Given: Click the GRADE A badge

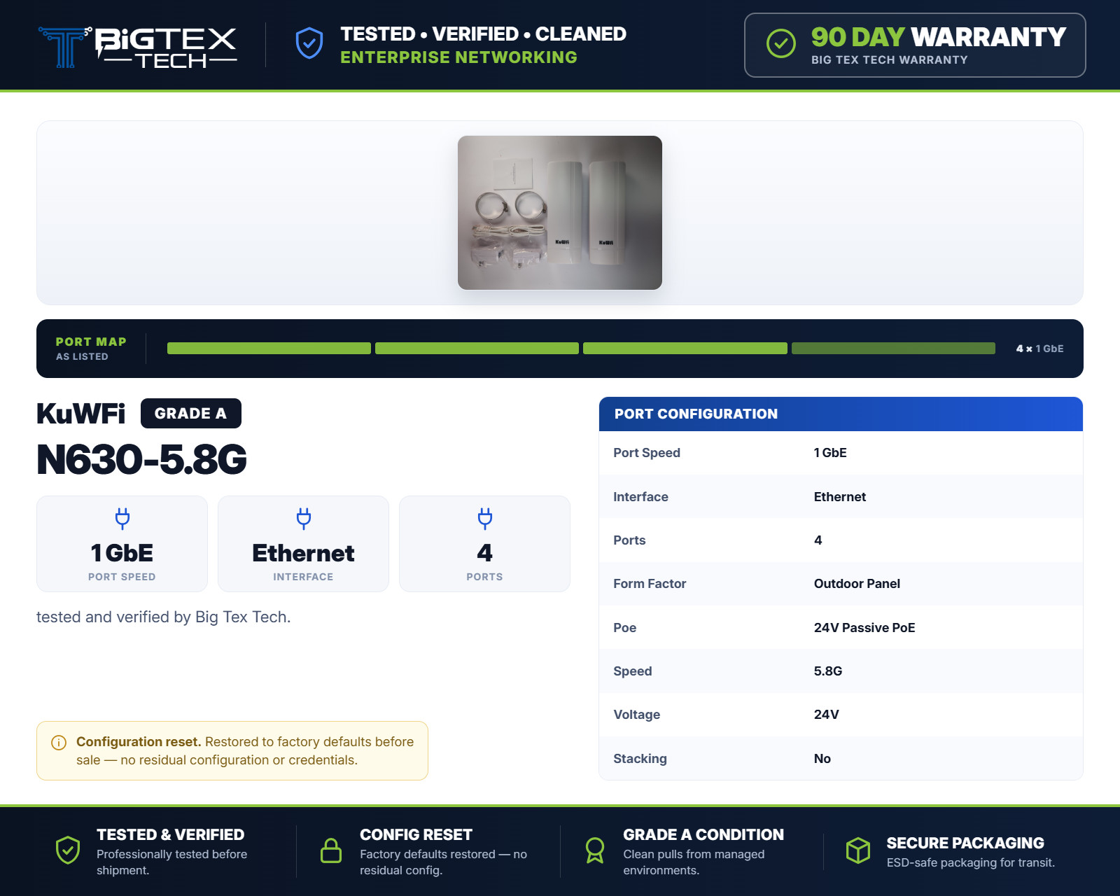Looking at the screenshot, I should coord(191,413).
